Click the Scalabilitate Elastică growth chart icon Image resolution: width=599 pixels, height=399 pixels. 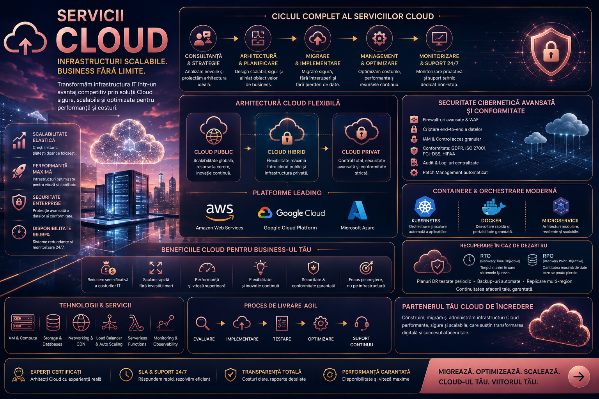click(x=19, y=140)
